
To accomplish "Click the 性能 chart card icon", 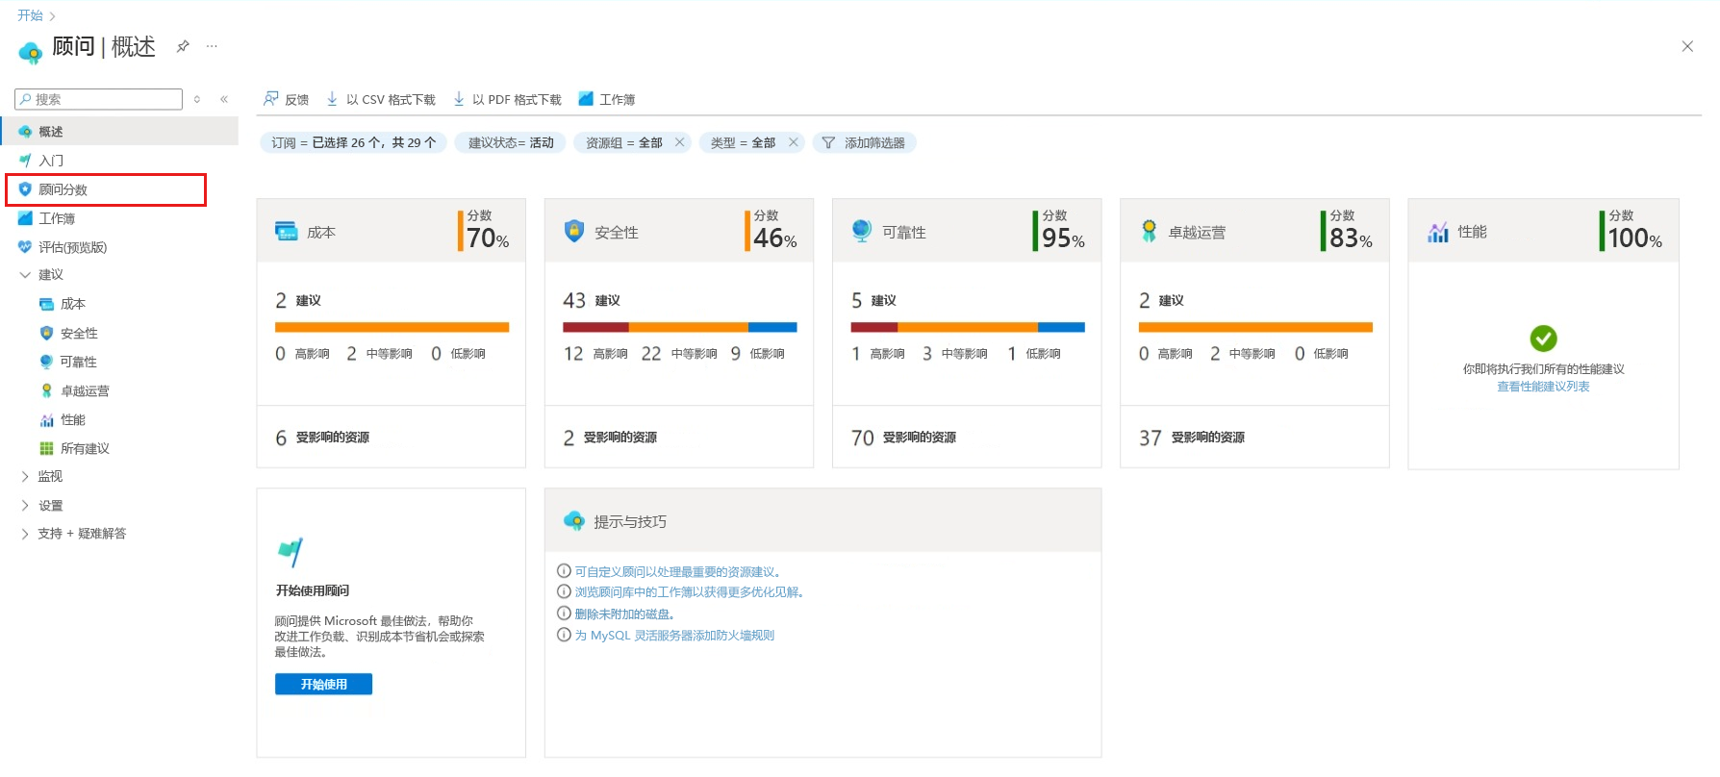I will (1438, 232).
